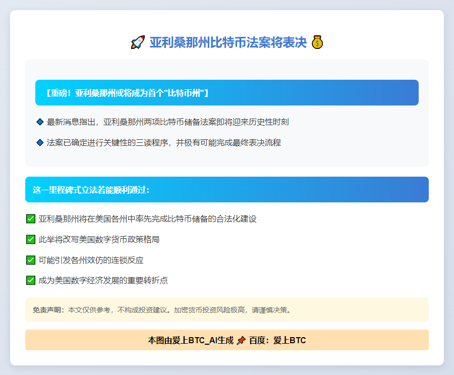Click the footer text 百度：爱上BTC
The height and width of the screenshot is (375, 454).
pyautogui.click(x=277, y=340)
